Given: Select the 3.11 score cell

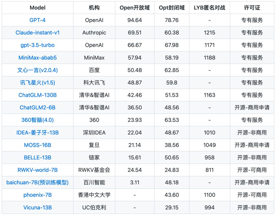Looking at the screenshot, I should click(135, 182).
